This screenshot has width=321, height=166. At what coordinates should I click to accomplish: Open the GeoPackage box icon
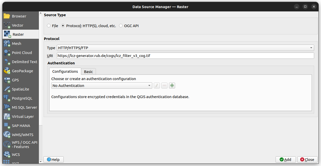pyautogui.click(x=7, y=71)
